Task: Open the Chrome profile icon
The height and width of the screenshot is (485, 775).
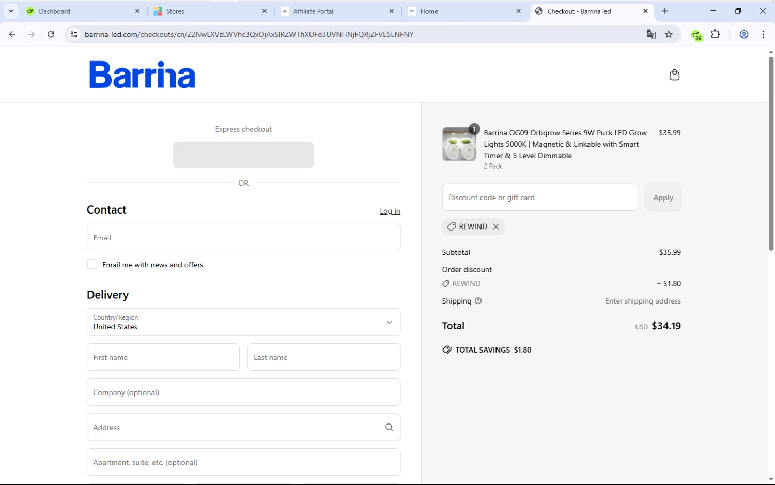Action: pos(744,34)
